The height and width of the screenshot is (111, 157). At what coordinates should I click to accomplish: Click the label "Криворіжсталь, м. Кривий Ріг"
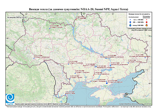coord(106,68)
